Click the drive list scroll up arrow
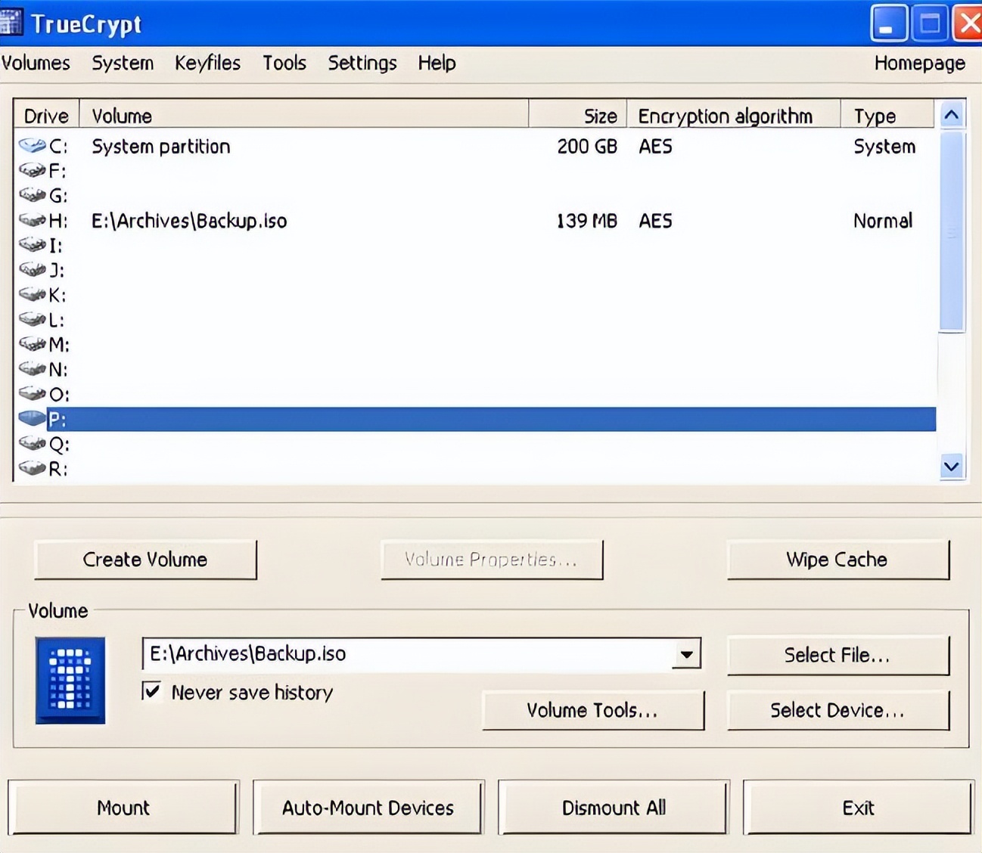Image resolution: width=982 pixels, height=853 pixels. coord(952,115)
